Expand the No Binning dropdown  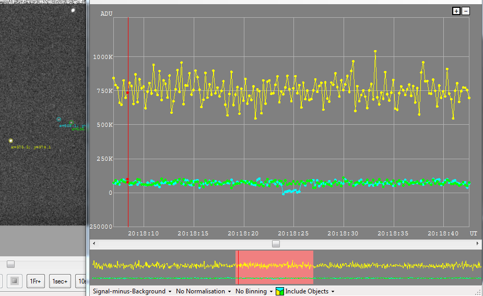(x=254, y=291)
